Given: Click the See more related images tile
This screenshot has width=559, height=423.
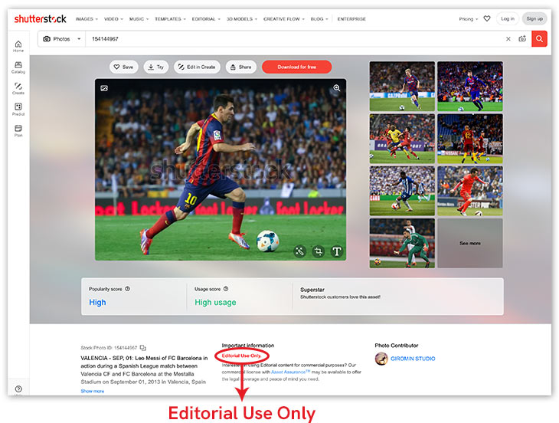Looking at the screenshot, I should (470, 243).
